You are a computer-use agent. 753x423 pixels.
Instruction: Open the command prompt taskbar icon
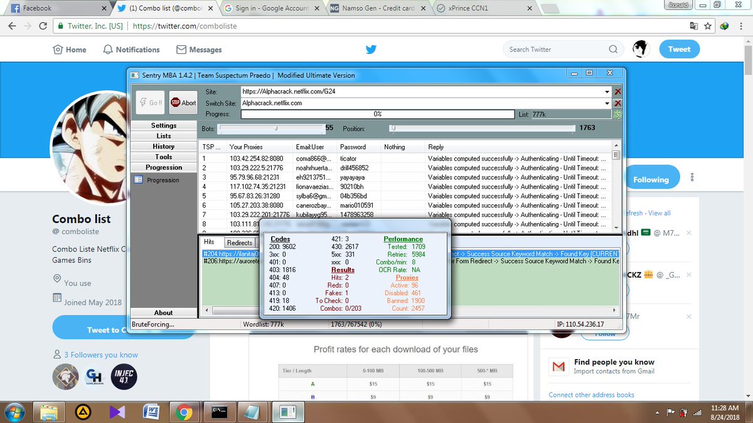point(219,412)
